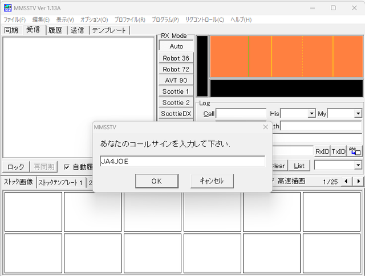Select AVT 90 RX mode
365x276 pixels.
point(176,80)
